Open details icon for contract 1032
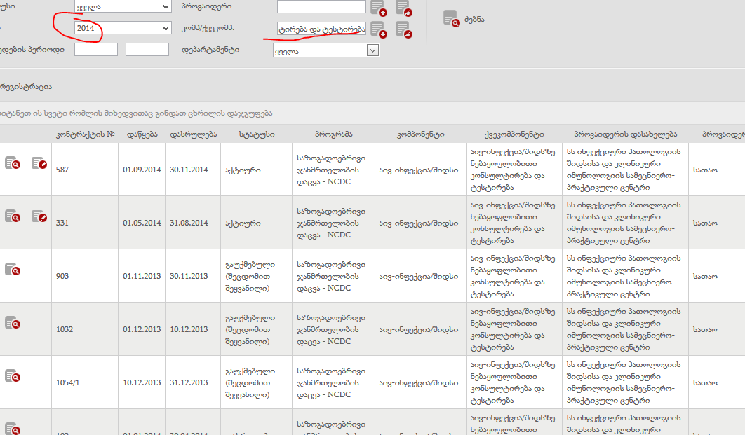The height and width of the screenshot is (435, 745). (13, 323)
